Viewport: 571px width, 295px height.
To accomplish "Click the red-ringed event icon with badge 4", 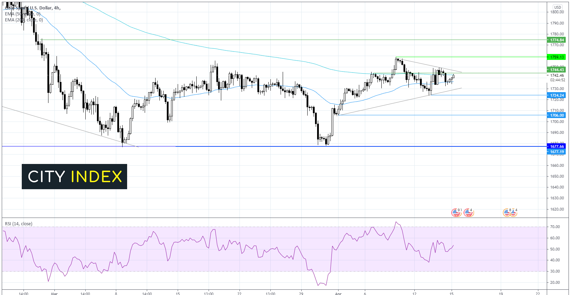I will [x=468, y=212].
